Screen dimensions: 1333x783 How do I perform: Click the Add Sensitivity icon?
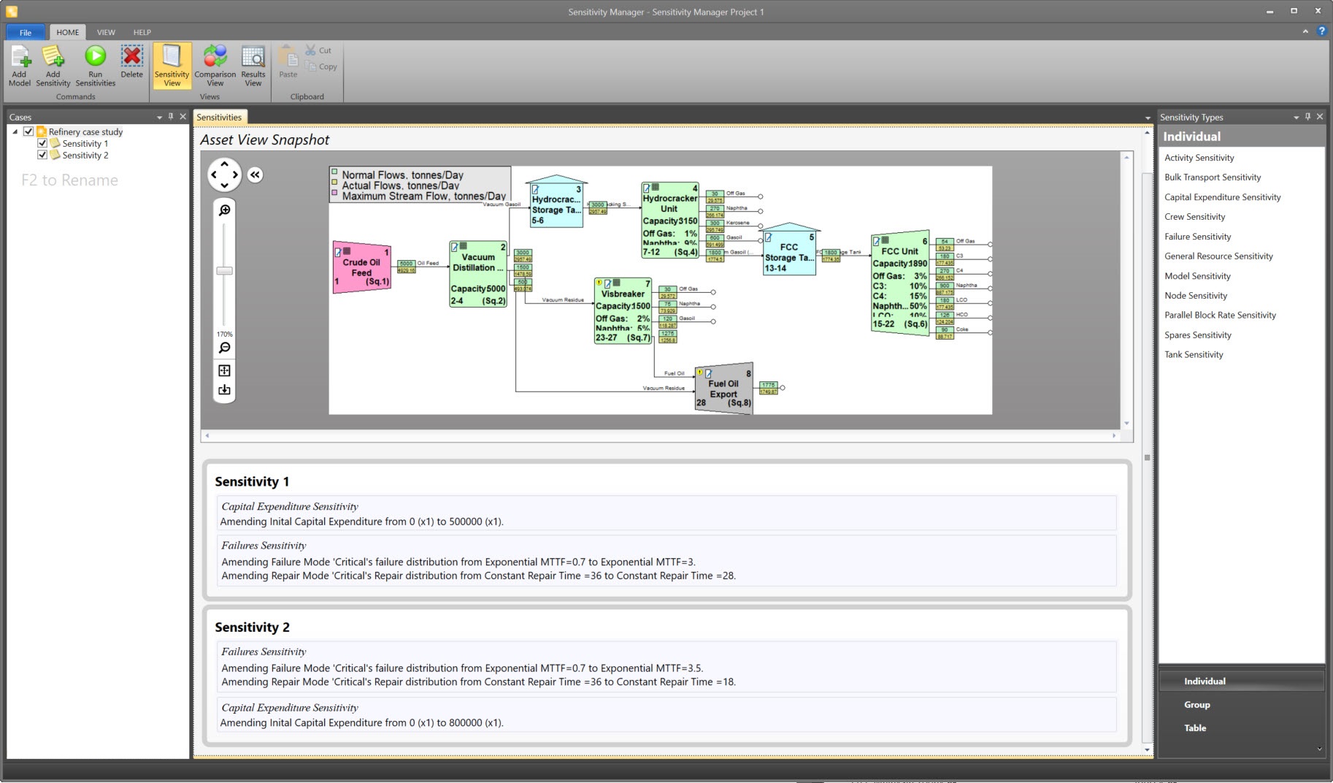click(53, 58)
